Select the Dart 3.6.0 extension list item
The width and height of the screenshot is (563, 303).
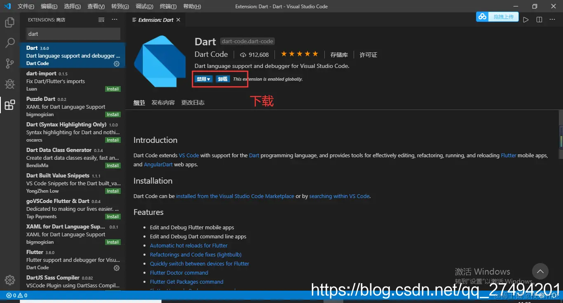click(x=73, y=56)
